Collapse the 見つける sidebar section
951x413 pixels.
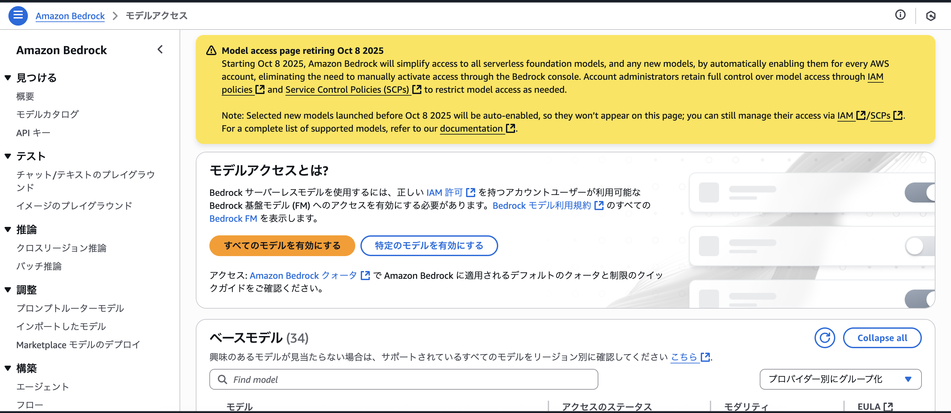(x=8, y=78)
